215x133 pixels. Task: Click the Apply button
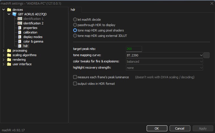coord(203,128)
